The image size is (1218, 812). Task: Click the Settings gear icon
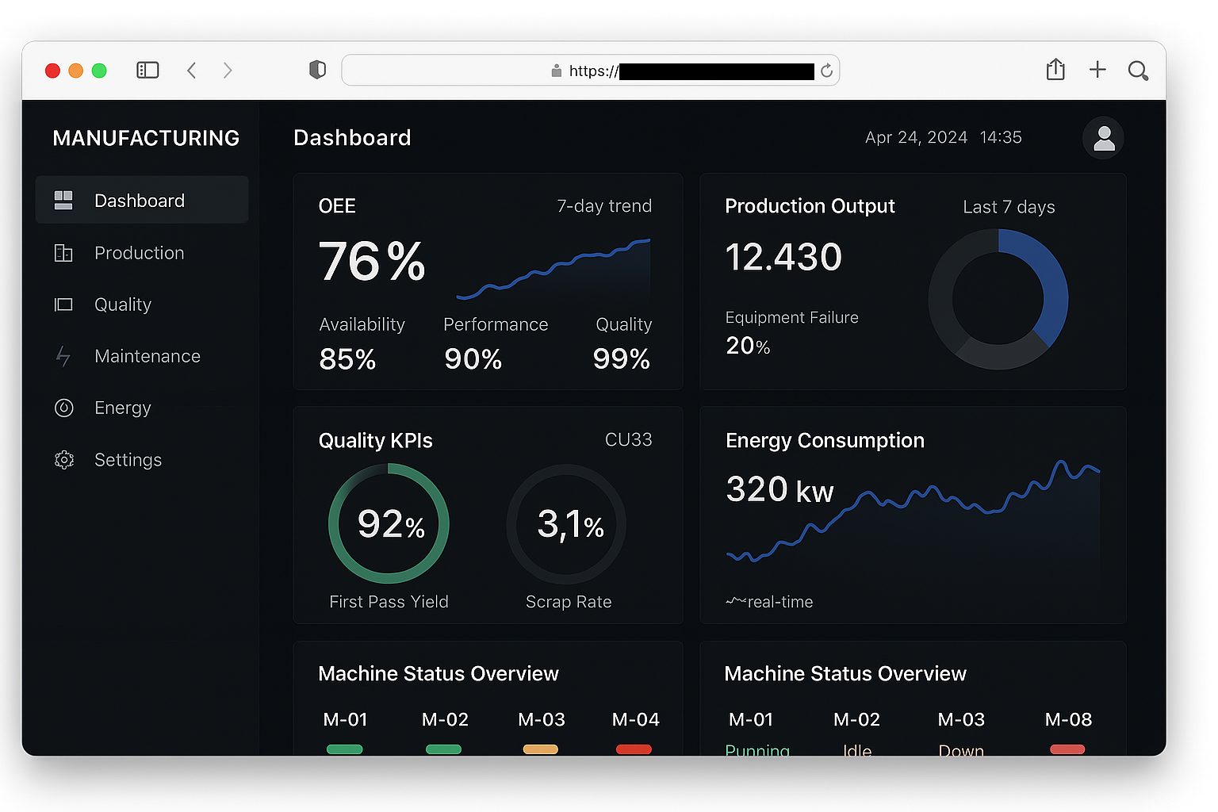click(x=63, y=460)
